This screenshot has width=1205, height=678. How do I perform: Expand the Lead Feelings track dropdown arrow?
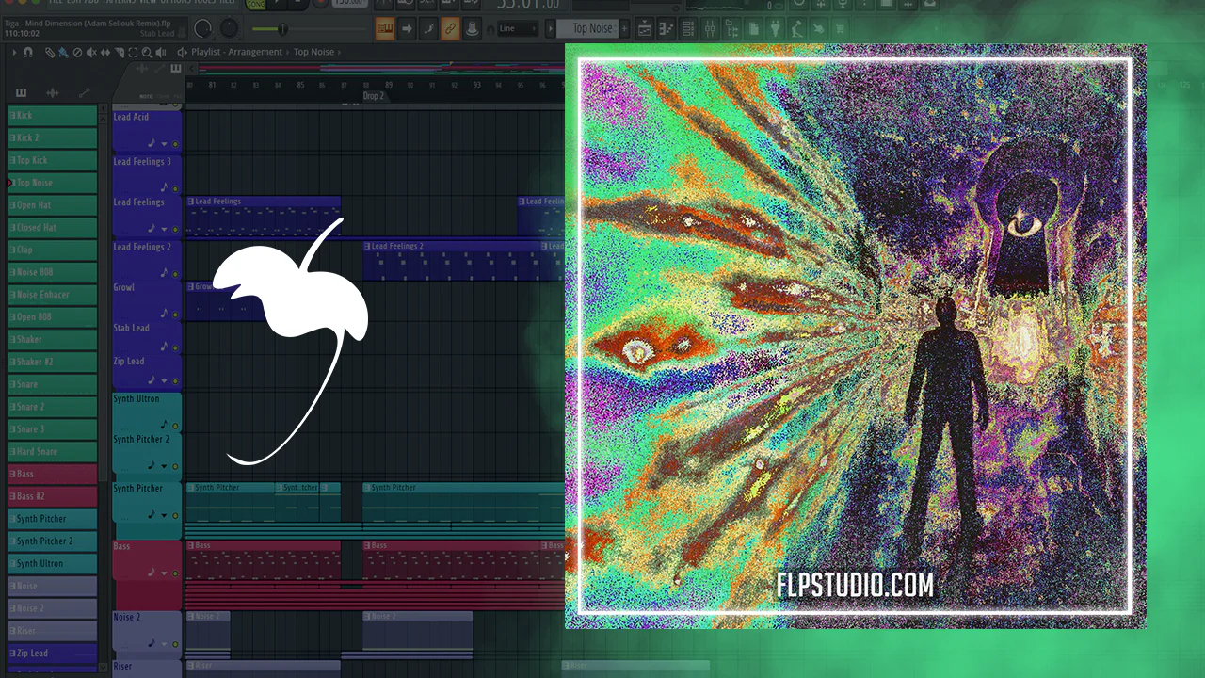pos(165,229)
